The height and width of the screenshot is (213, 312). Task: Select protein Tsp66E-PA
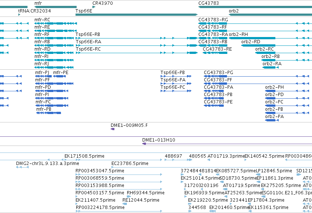click(176, 84)
